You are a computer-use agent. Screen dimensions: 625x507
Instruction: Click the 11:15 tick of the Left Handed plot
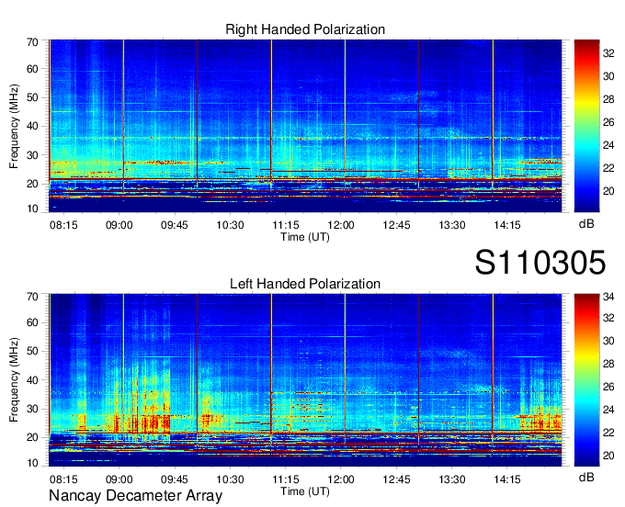(286, 479)
